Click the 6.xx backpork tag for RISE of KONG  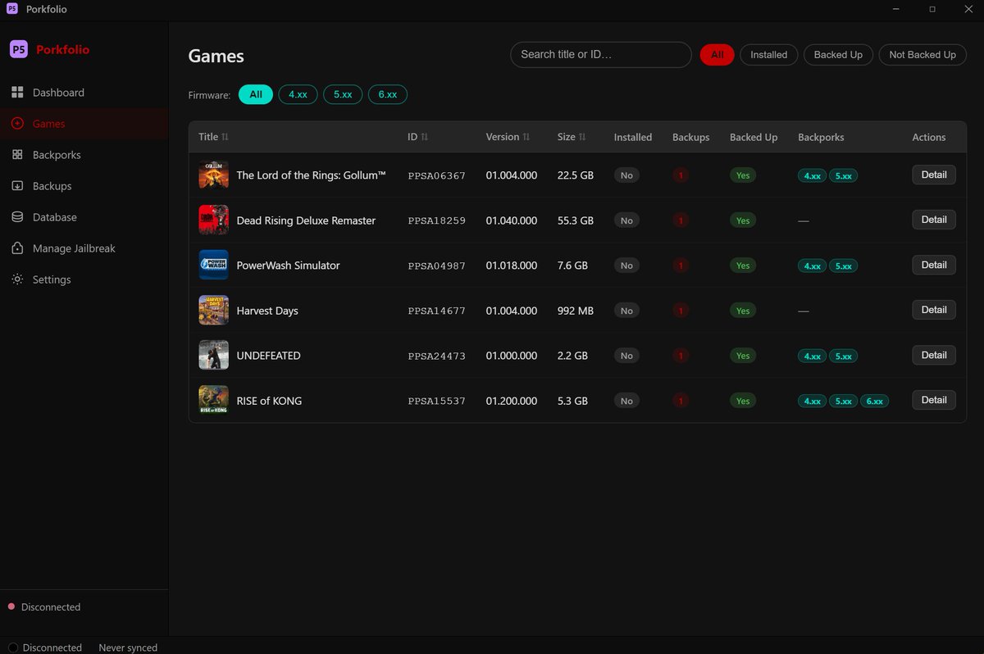pos(874,402)
